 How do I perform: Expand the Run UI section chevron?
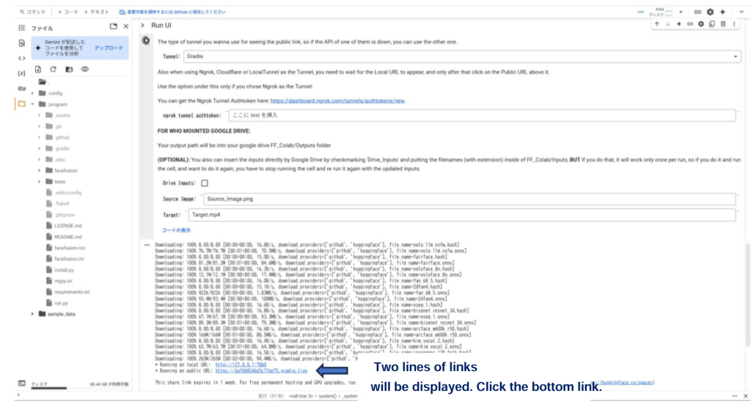[x=143, y=26]
